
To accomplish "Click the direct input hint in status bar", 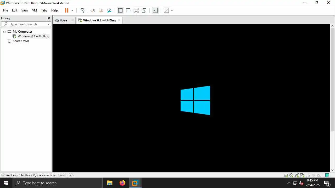I will click(37, 175).
